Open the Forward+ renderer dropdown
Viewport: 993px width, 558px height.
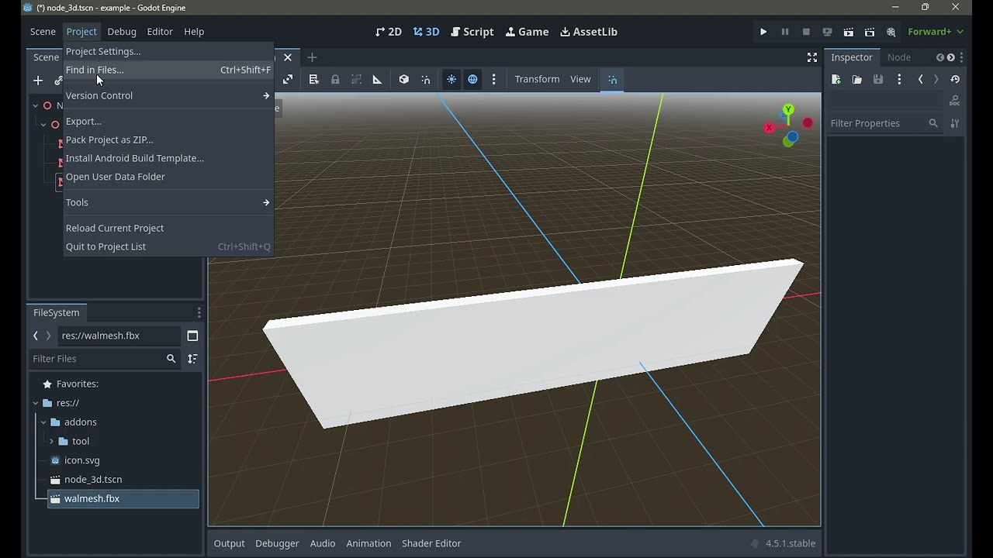936,32
